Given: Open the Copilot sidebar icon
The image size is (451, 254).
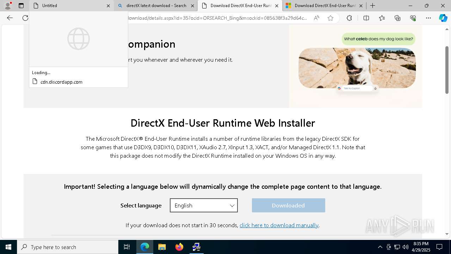Looking at the screenshot, I should (443, 18).
